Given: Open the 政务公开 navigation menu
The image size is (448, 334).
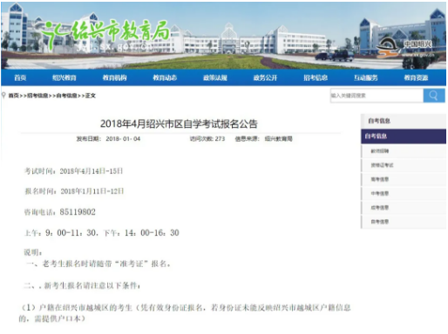Looking at the screenshot, I should pyautogui.click(x=265, y=77).
